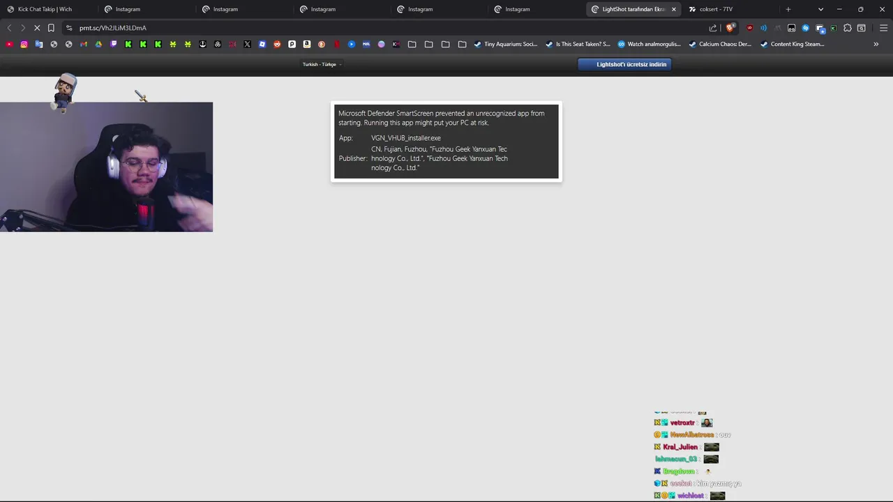Screen dimensions: 893x502
Task: Open the Gmail bookmark
Action: 83,44
